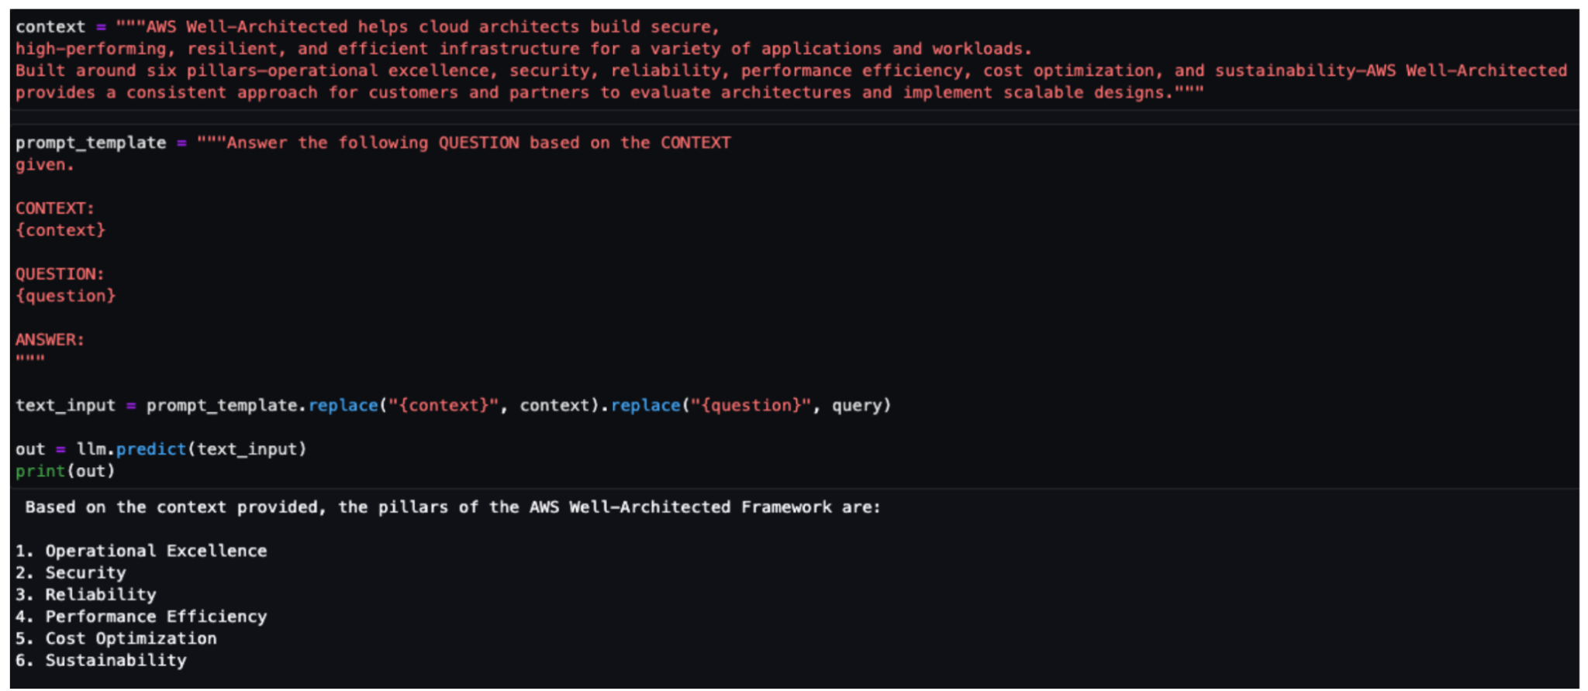This screenshot has width=1588, height=691.
Task: Click the ANSWER: label in the template
Action: pyautogui.click(x=50, y=339)
